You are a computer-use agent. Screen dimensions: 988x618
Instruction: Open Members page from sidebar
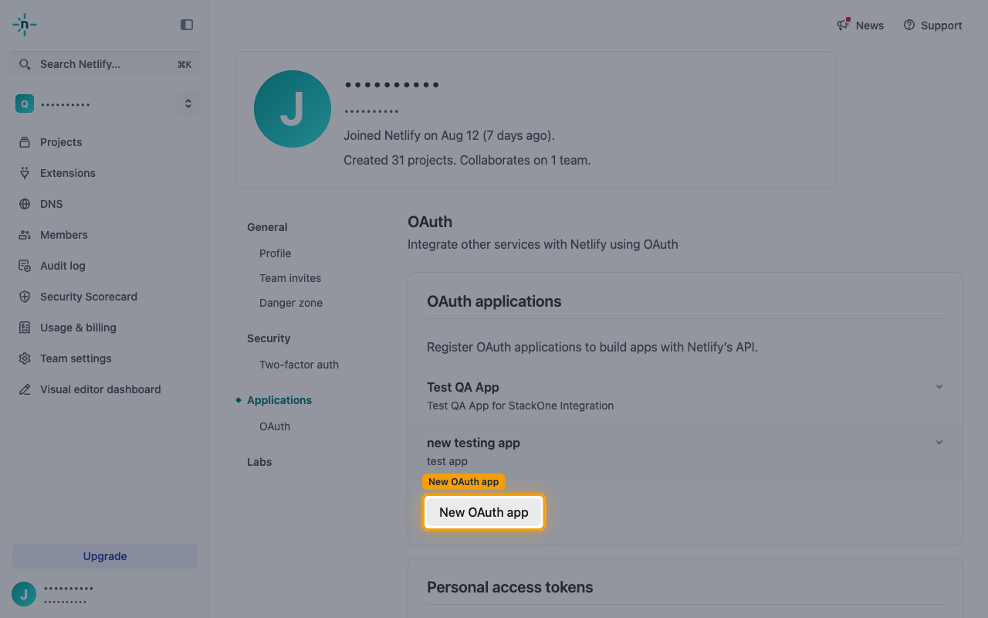(x=105, y=235)
